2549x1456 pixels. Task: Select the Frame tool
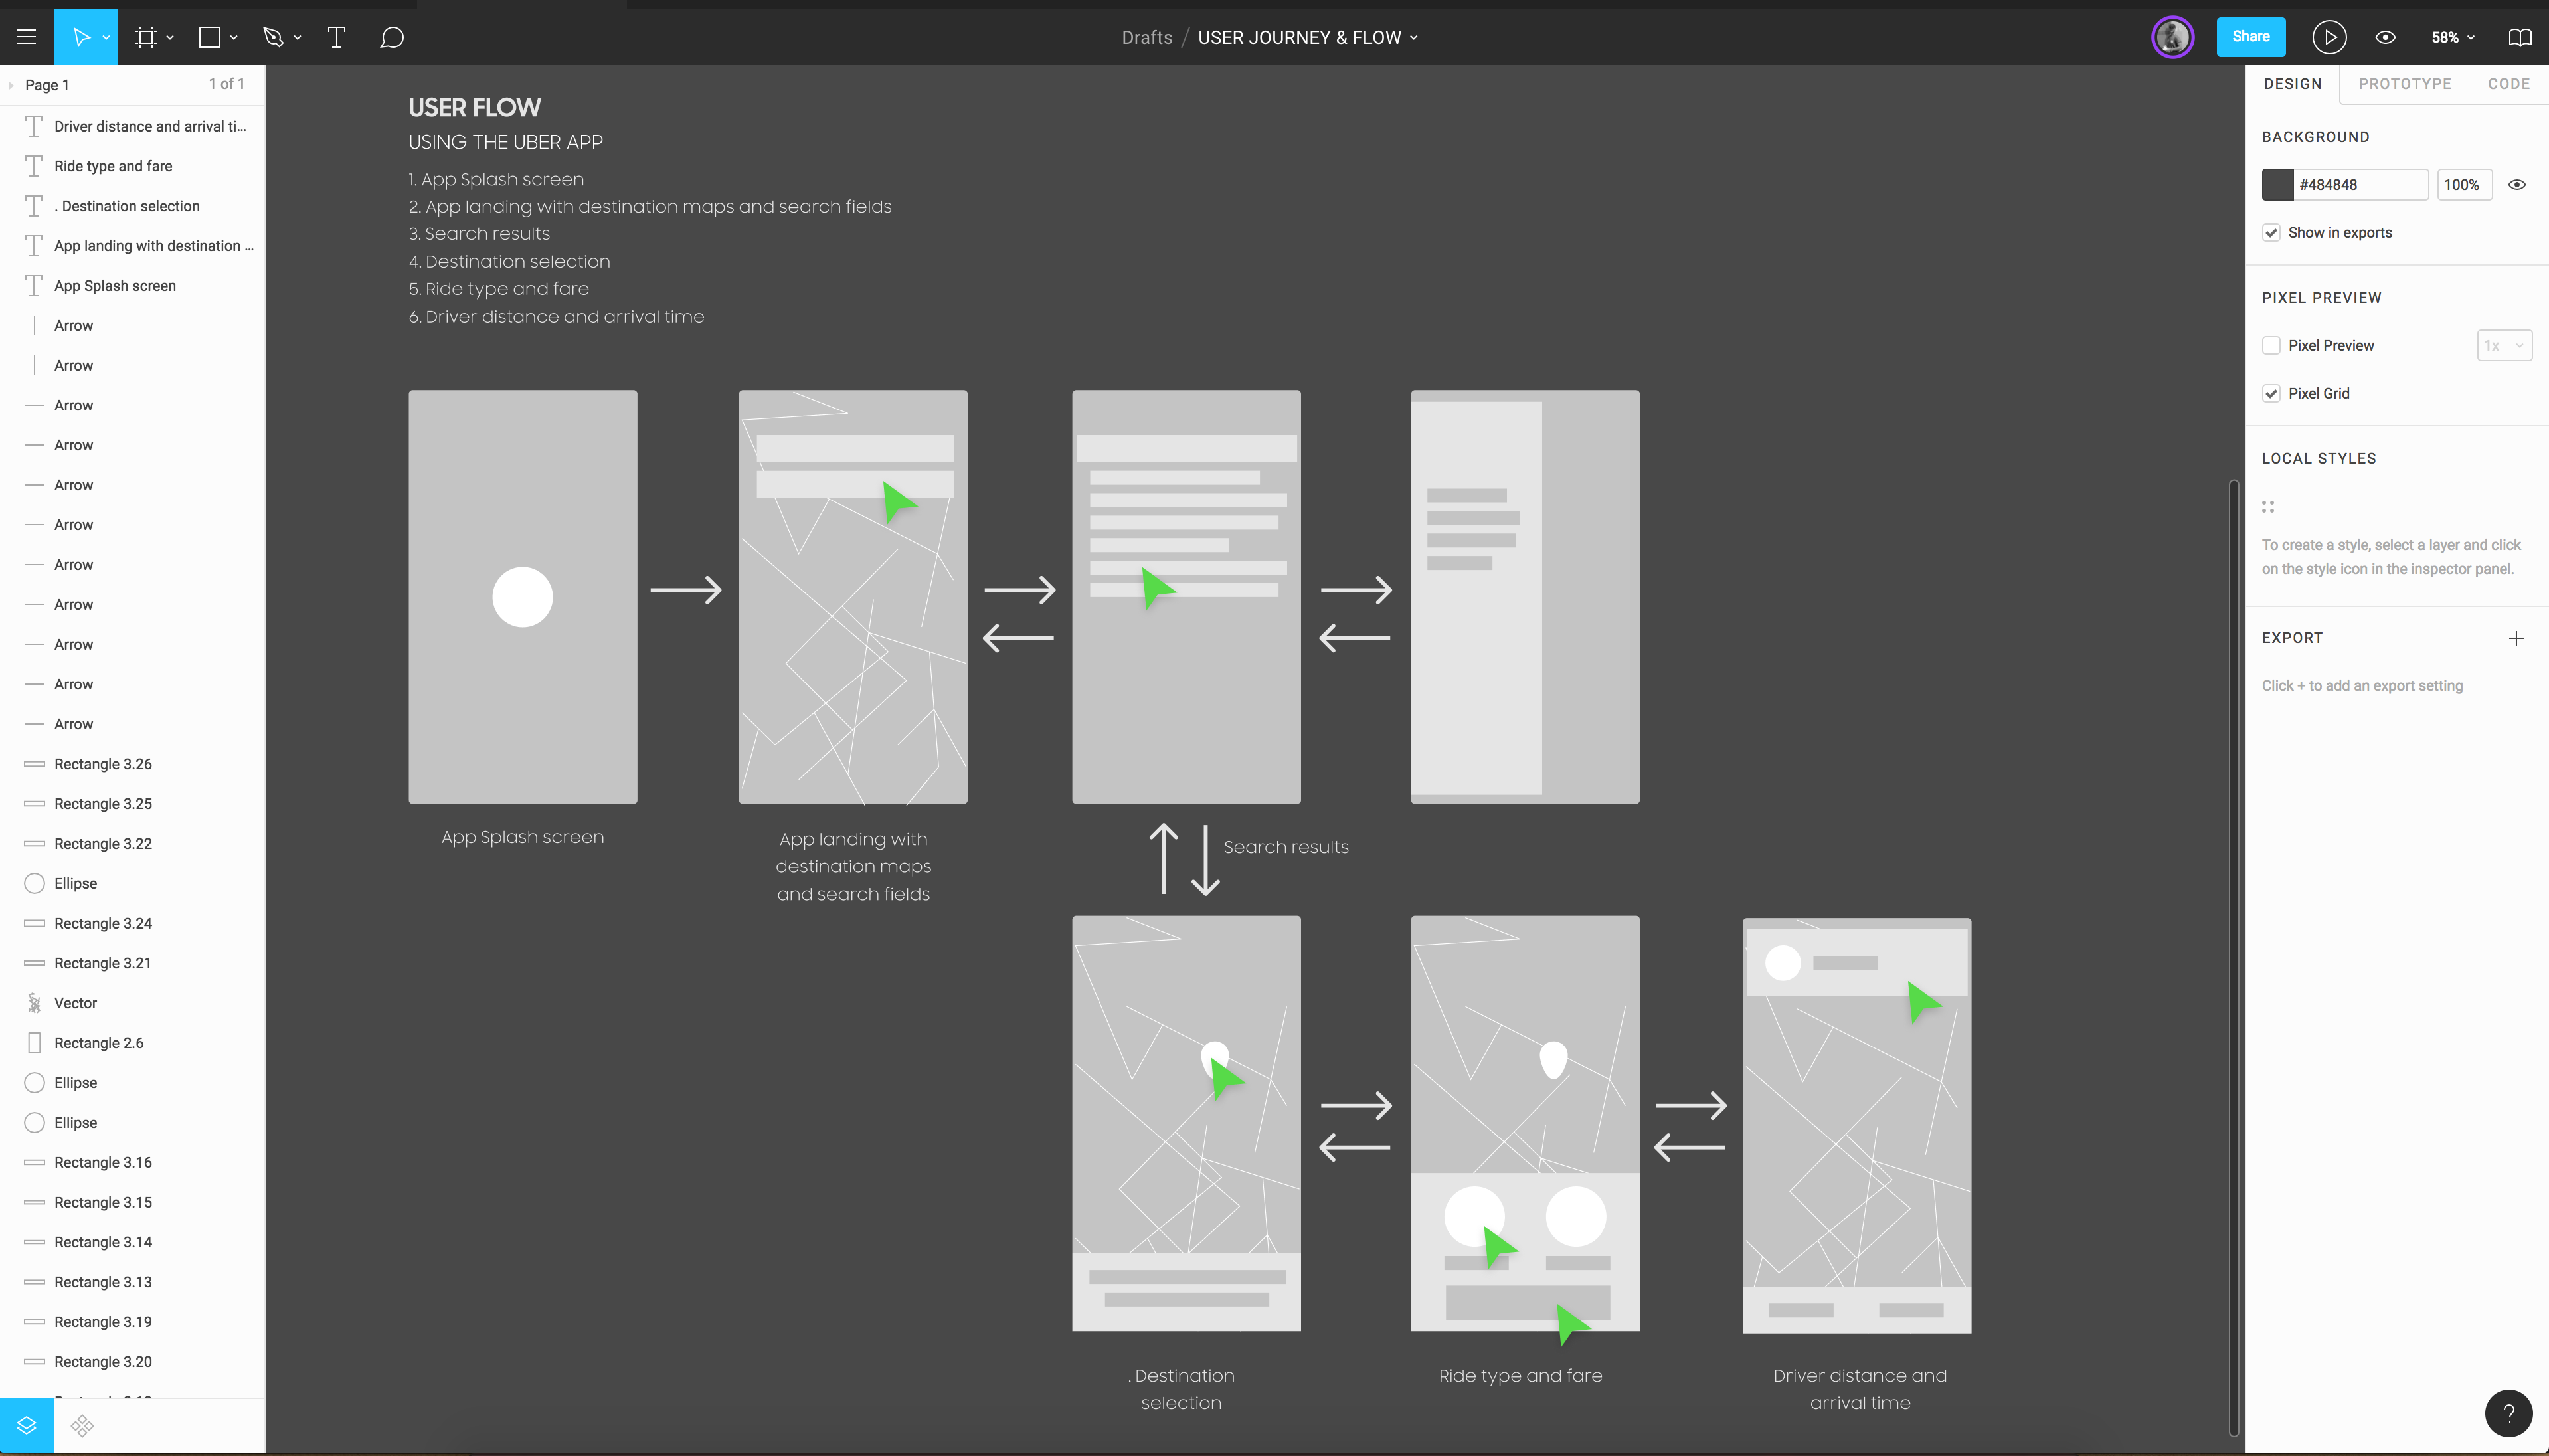146,37
